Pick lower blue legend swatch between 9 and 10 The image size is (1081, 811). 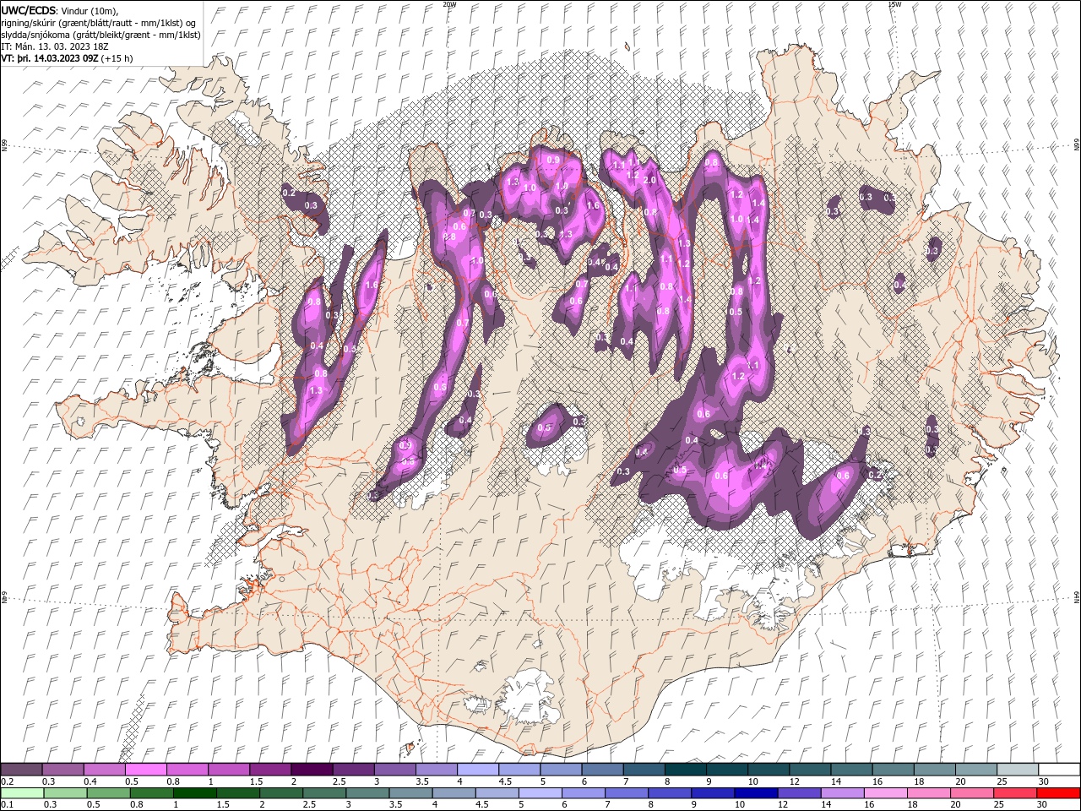tap(713, 793)
